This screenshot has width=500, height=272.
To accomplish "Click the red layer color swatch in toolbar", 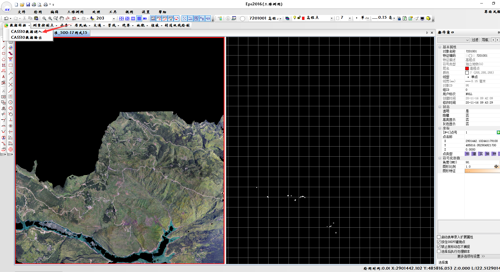I will [x=303, y=18].
